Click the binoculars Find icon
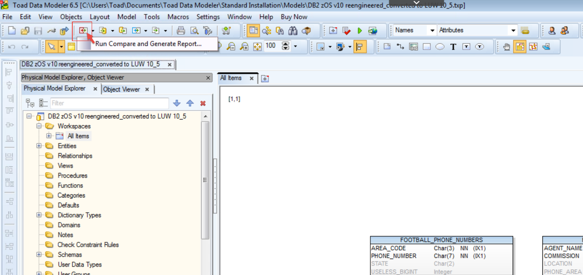583x275 pixels. [x=293, y=31]
